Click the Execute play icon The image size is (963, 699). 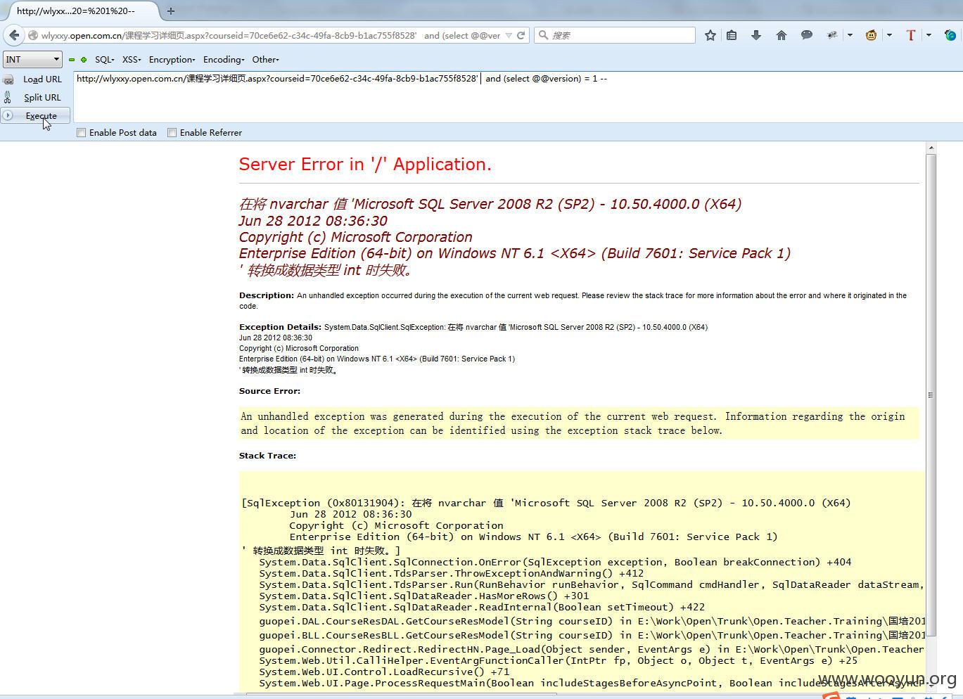[8, 115]
